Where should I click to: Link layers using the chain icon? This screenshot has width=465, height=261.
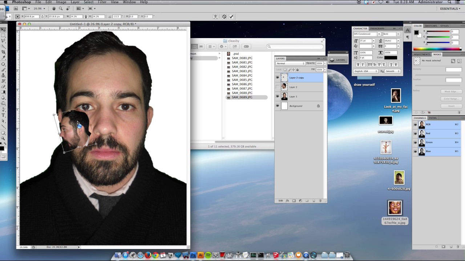[x=280, y=200]
